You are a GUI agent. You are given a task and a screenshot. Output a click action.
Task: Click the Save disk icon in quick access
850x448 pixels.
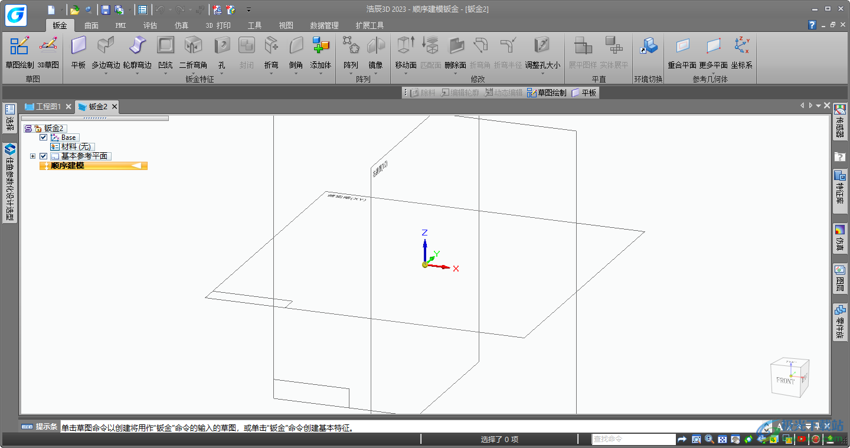pos(105,9)
